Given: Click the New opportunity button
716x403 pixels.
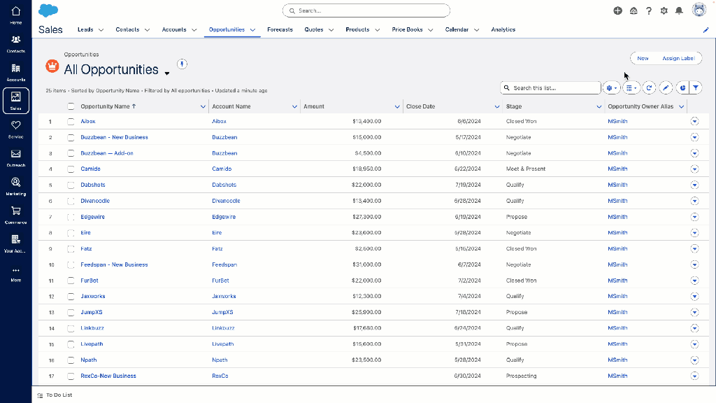Looking at the screenshot, I should [643, 58].
